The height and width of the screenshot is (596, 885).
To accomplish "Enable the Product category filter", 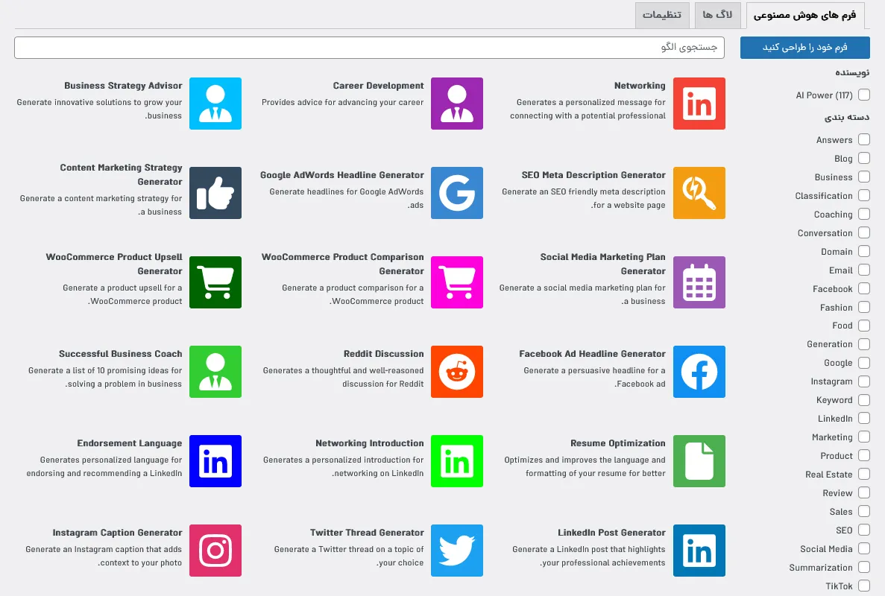I will click(863, 455).
